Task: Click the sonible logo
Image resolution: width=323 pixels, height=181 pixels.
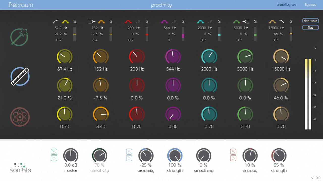Action: coord(20,168)
